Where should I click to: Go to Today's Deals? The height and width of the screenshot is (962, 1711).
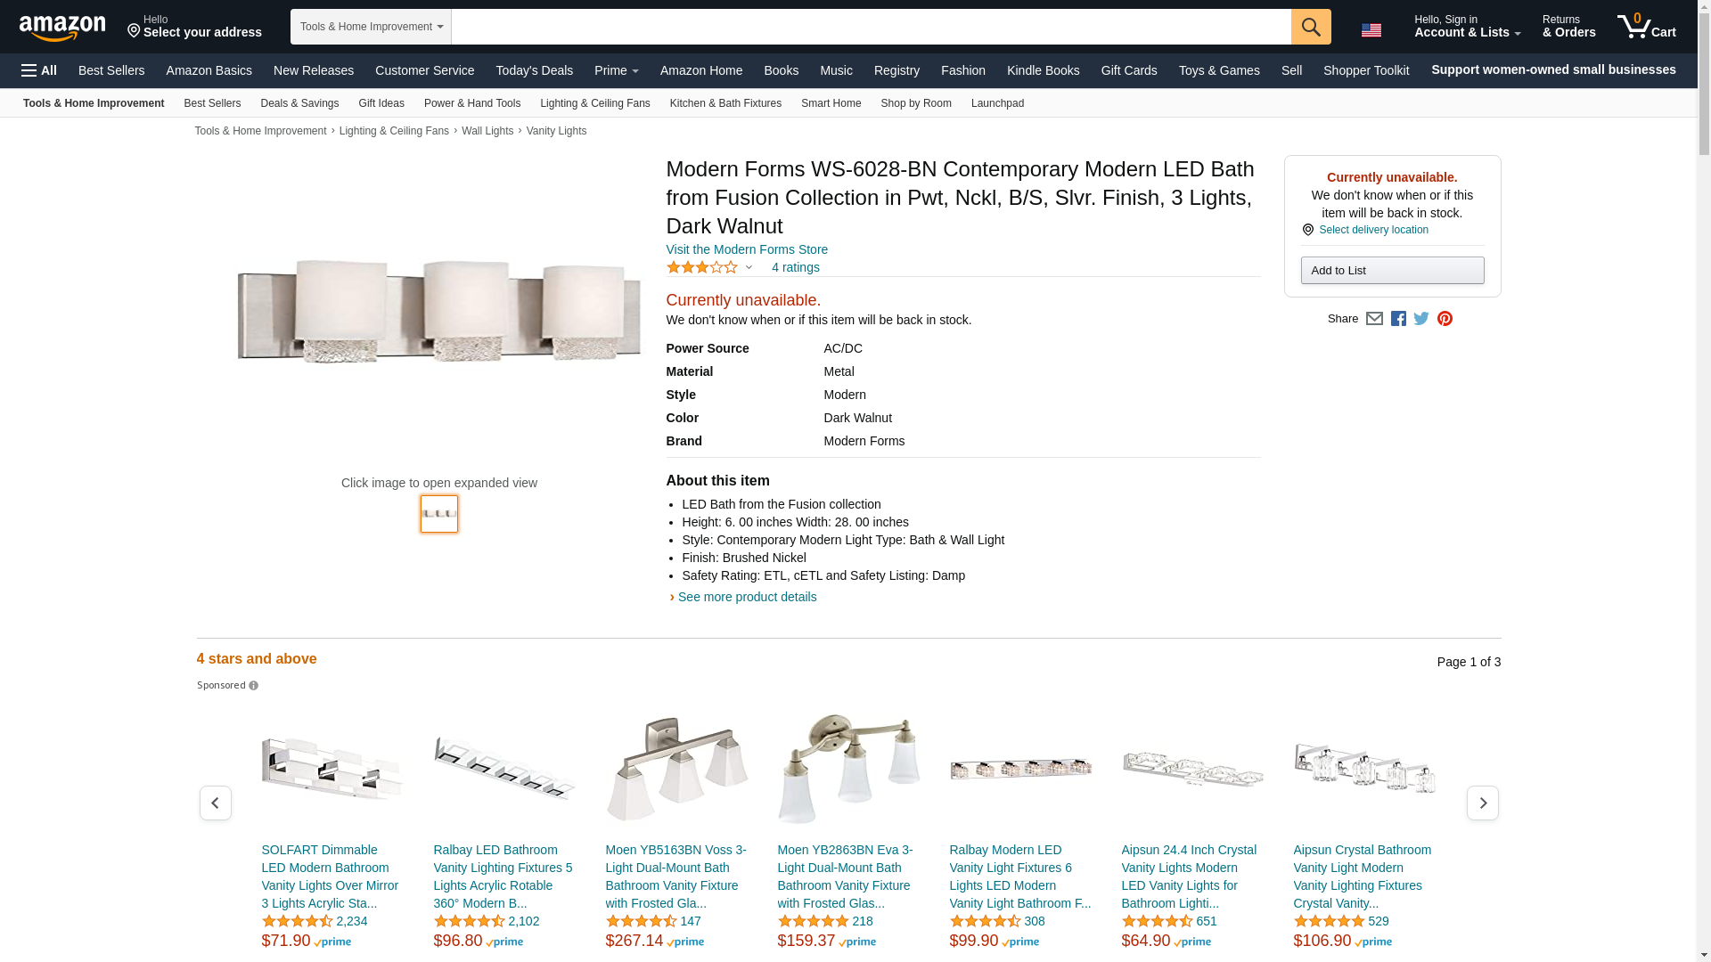534,70
